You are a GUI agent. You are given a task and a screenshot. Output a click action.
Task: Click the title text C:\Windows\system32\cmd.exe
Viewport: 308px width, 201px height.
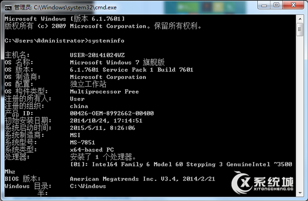pyautogui.click(x=75, y=8)
